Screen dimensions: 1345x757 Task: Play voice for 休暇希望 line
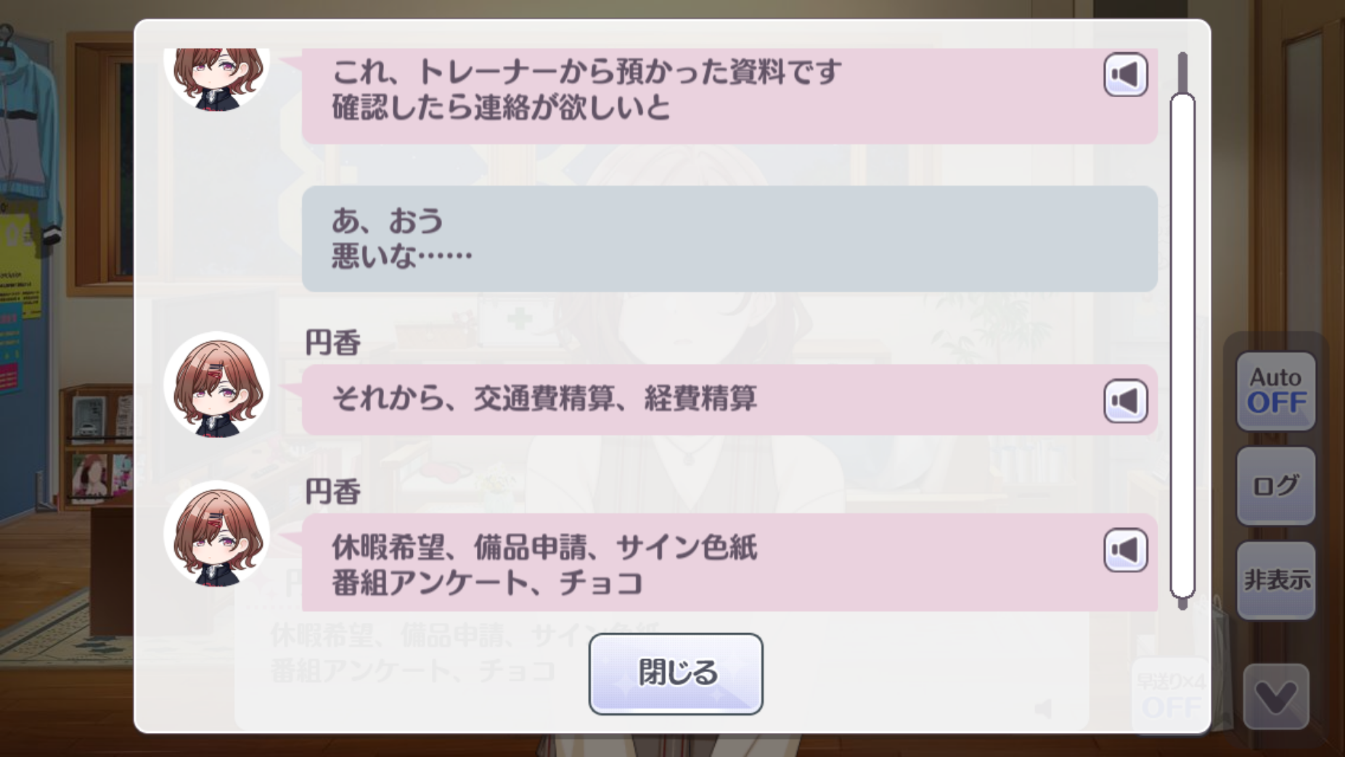pos(1125,550)
